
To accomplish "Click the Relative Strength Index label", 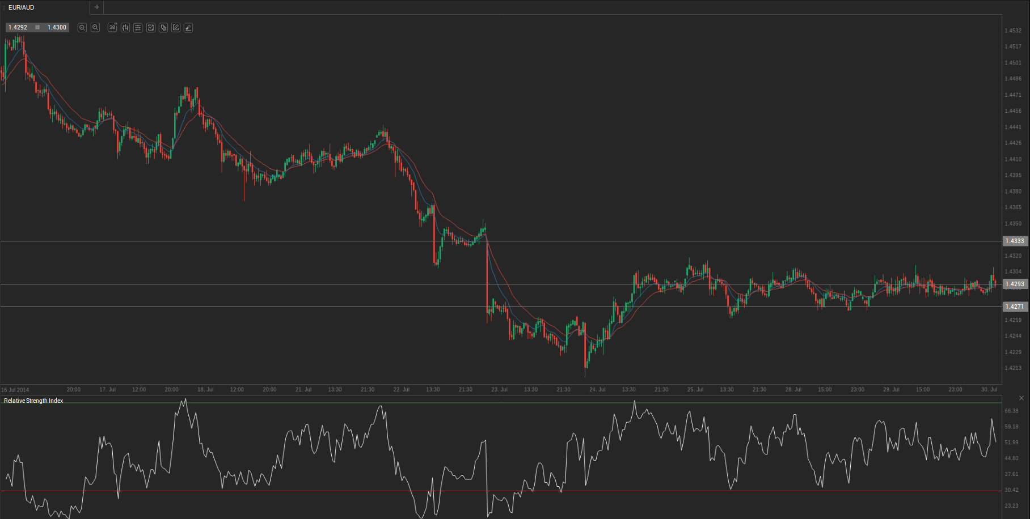I will 33,401.
